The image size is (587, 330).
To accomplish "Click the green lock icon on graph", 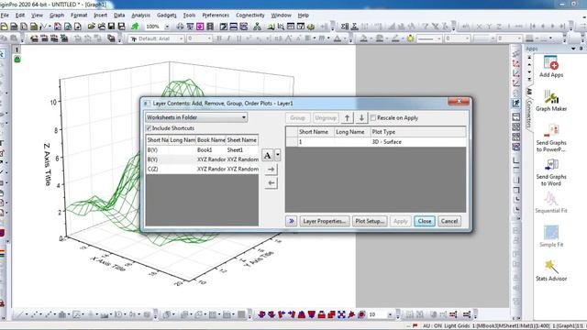I will coord(17,59).
